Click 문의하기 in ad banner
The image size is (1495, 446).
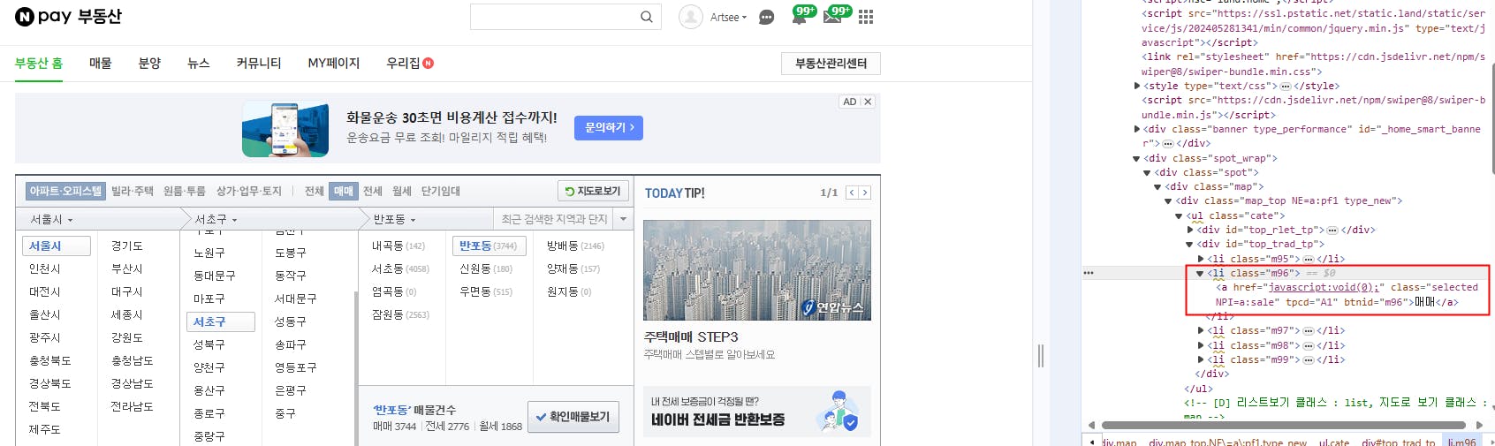[x=609, y=127]
